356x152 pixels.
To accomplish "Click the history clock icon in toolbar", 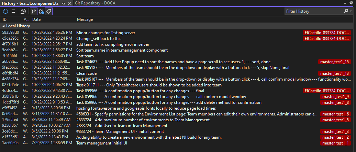I will [x=23, y=11].
